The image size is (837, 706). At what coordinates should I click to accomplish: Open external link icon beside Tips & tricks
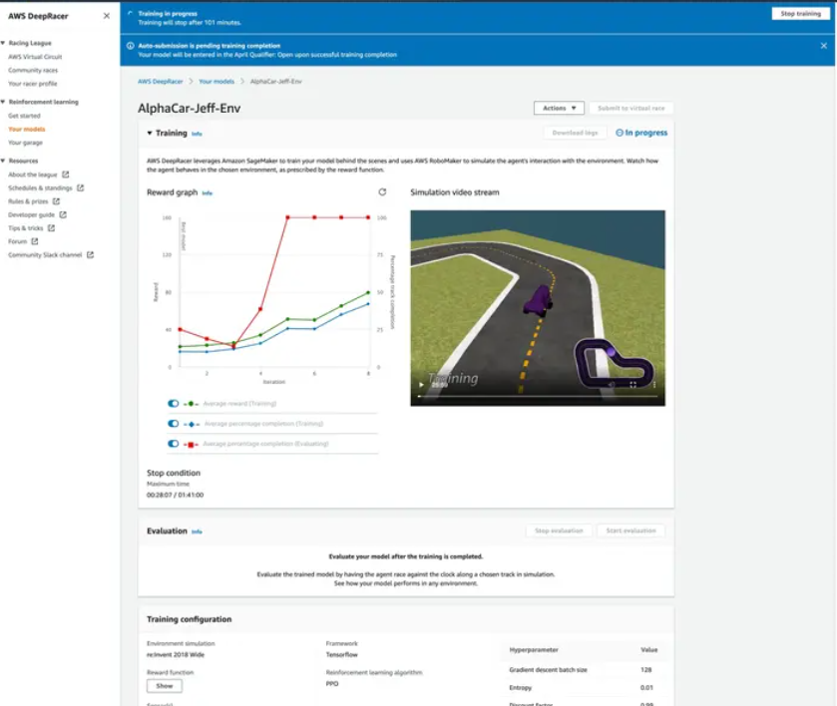click(x=51, y=228)
